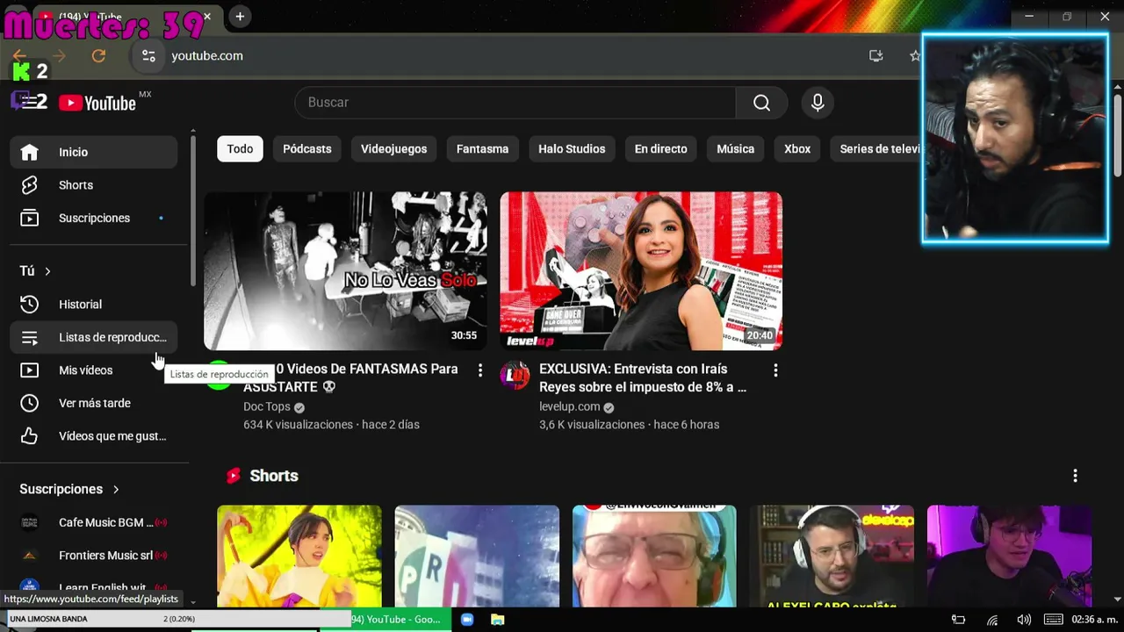Open site information icon beside URL
This screenshot has height=632, width=1124.
click(x=148, y=55)
